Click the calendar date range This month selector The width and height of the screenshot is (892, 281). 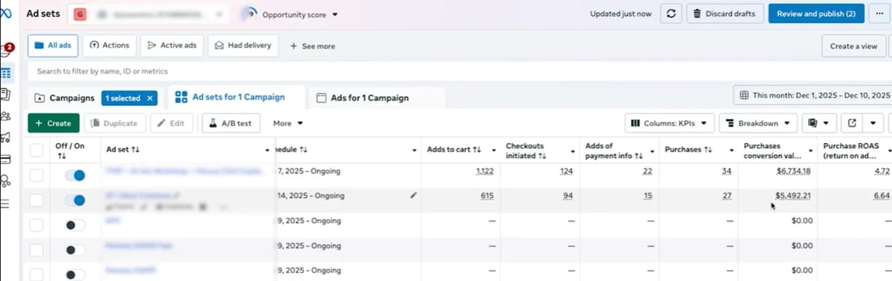(x=812, y=96)
